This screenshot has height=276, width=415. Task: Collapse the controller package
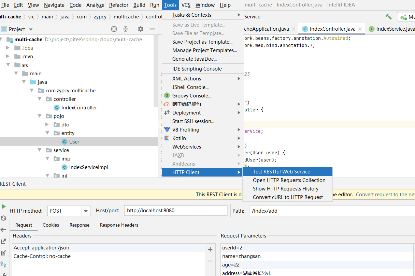click(39, 99)
